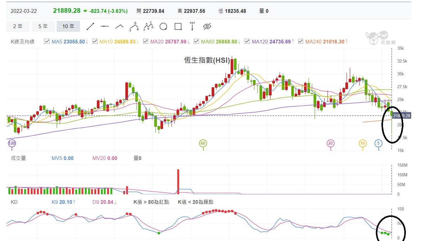The width and height of the screenshot is (435, 241).
Task: Select the trend line drawing tool
Action: 90,27
